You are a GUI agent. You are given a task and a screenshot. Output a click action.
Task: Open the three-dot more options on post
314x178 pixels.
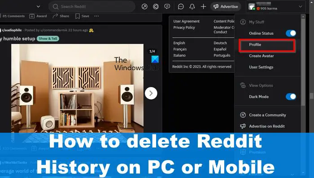[x=96, y=16]
